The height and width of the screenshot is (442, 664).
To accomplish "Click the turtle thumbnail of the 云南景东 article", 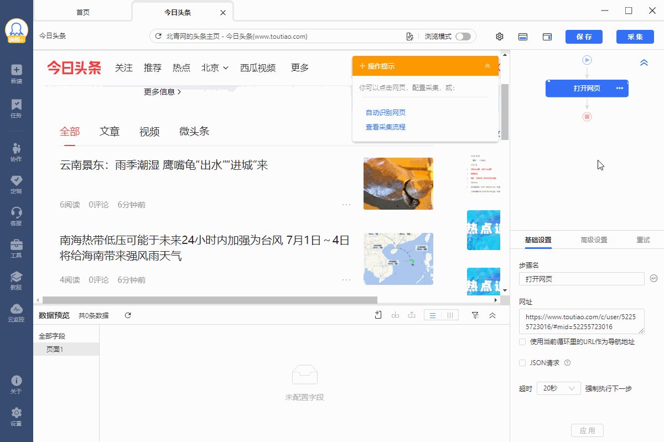I will click(x=398, y=184).
